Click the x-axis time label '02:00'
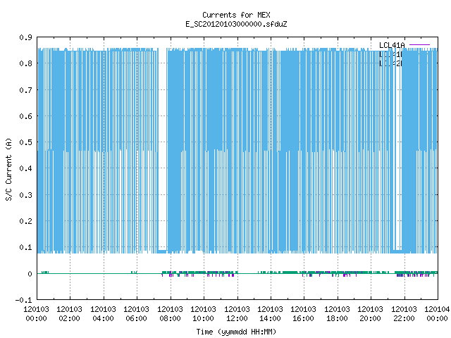The width and height of the screenshot is (451, 338). 69,318
